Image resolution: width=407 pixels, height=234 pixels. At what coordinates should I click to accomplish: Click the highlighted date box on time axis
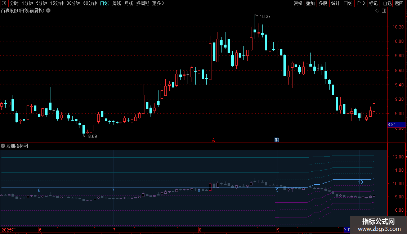tap(347, 230)
